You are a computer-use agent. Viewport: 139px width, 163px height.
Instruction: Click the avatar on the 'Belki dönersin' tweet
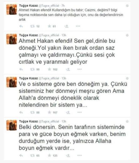[x=12, y=125]
